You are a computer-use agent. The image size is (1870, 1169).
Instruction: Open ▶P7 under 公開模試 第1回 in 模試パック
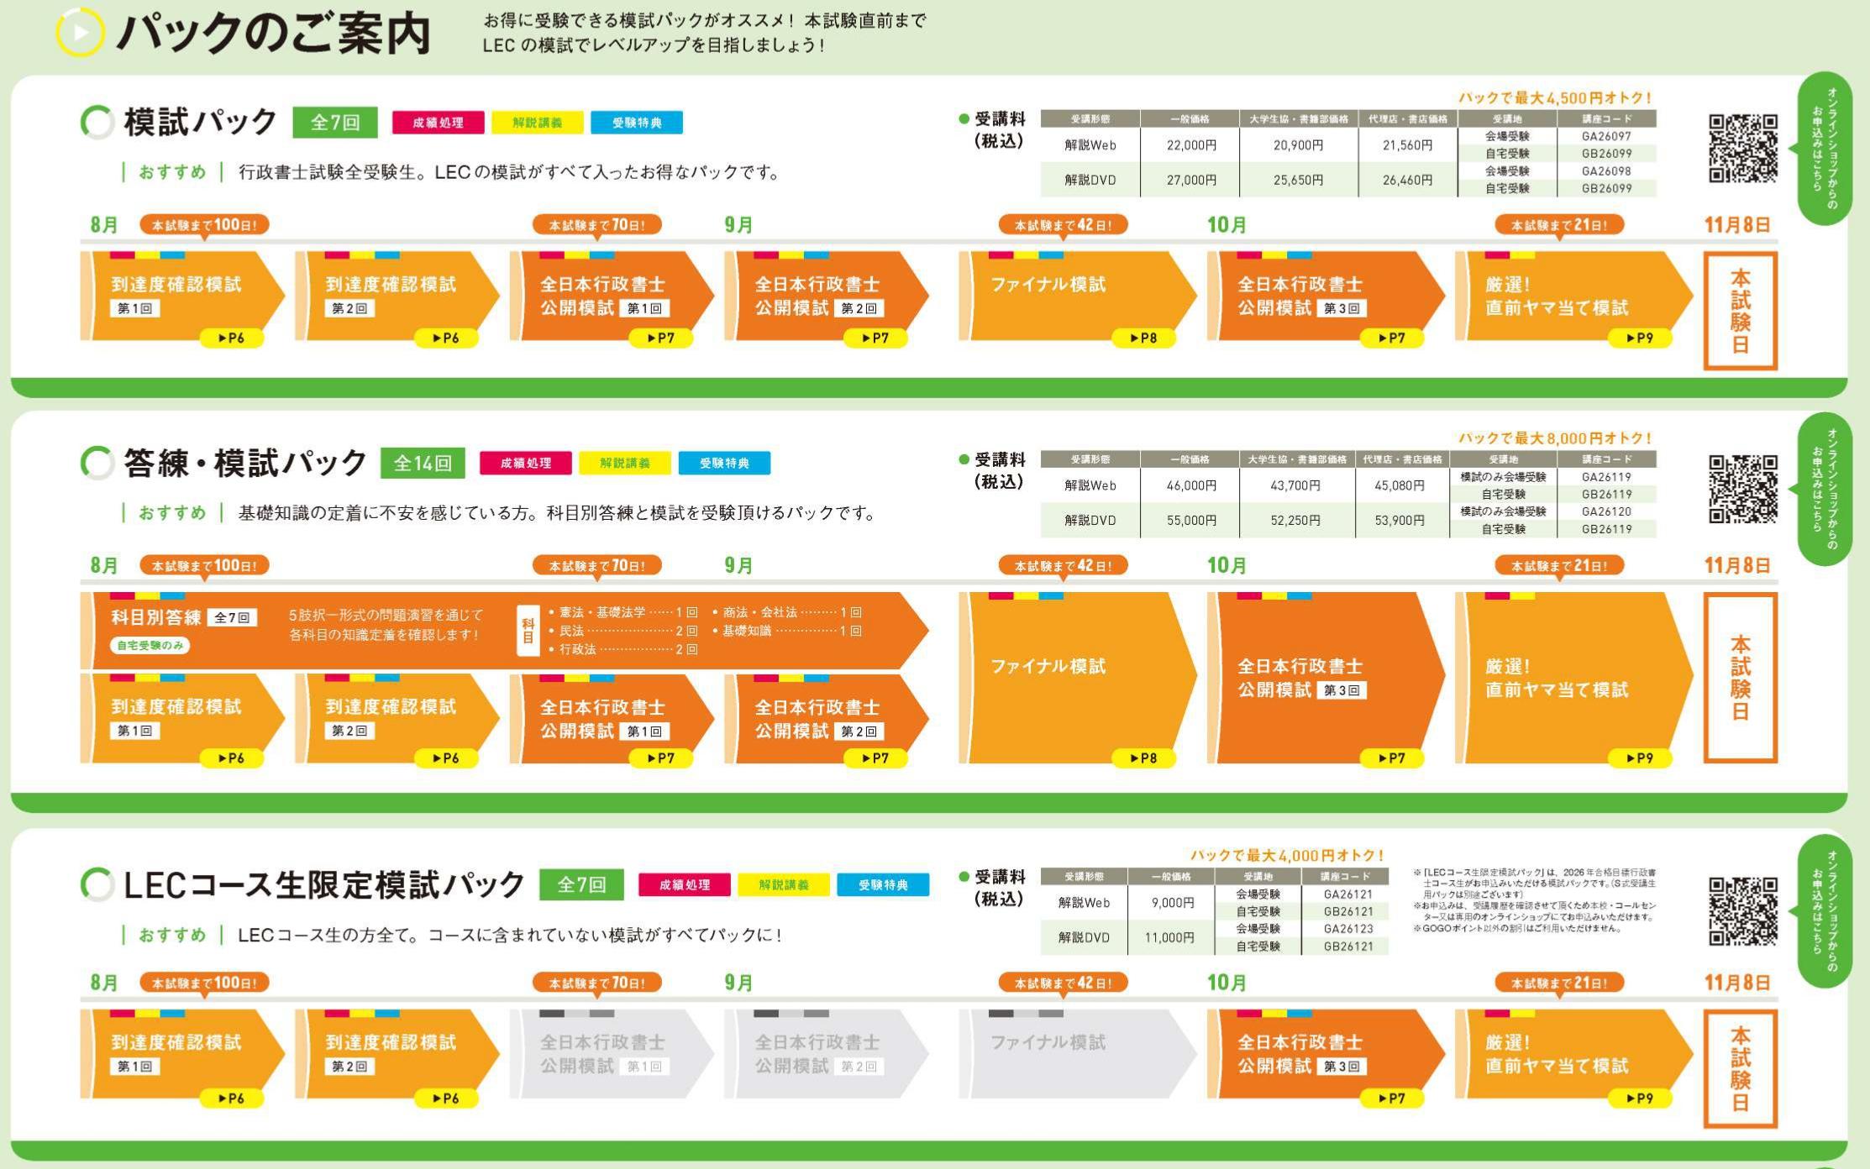[662, 338]
